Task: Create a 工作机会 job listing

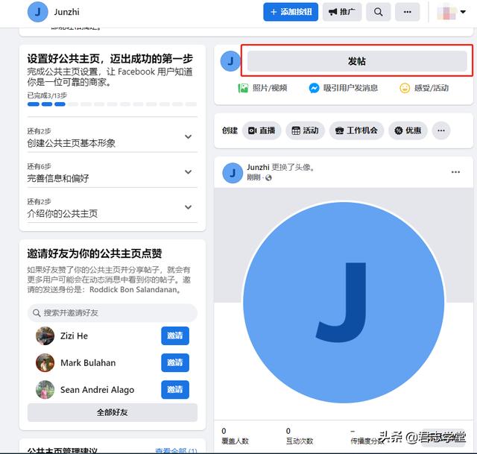Action: (356, 130)
